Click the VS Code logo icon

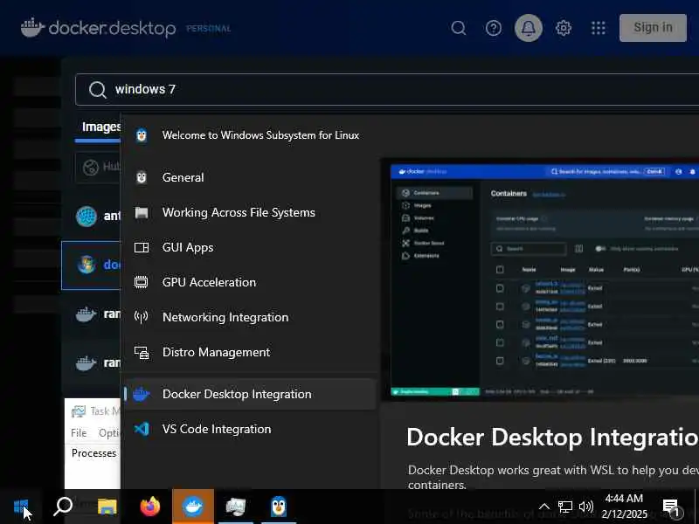pyautogui.click(x=142, y=429)
